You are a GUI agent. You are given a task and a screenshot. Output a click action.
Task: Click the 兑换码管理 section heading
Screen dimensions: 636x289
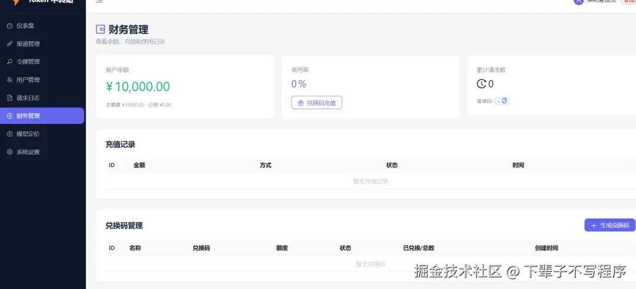[124, 226]
